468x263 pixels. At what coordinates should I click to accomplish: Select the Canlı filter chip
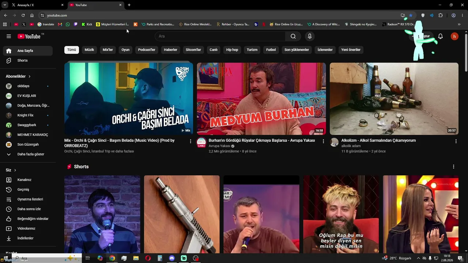[214, 50]
